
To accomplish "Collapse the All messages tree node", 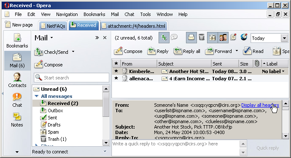I will tap(37, 96).
